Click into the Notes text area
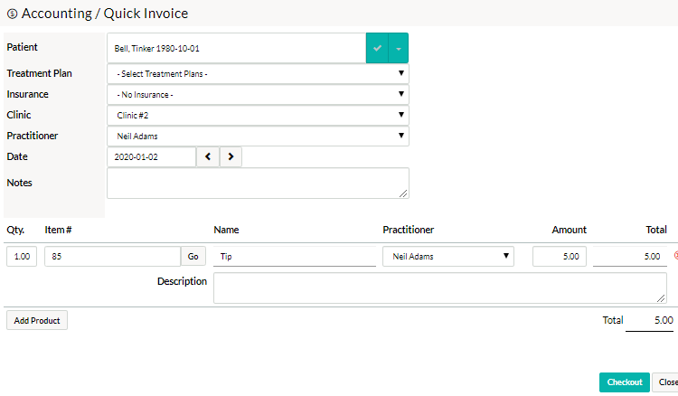Viewport: 678px width, 396px height. point(258,184)
